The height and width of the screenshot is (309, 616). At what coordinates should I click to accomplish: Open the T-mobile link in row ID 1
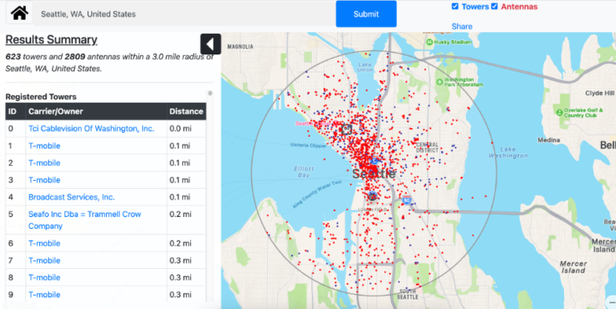pyautogui.click(x=44, y=146)
